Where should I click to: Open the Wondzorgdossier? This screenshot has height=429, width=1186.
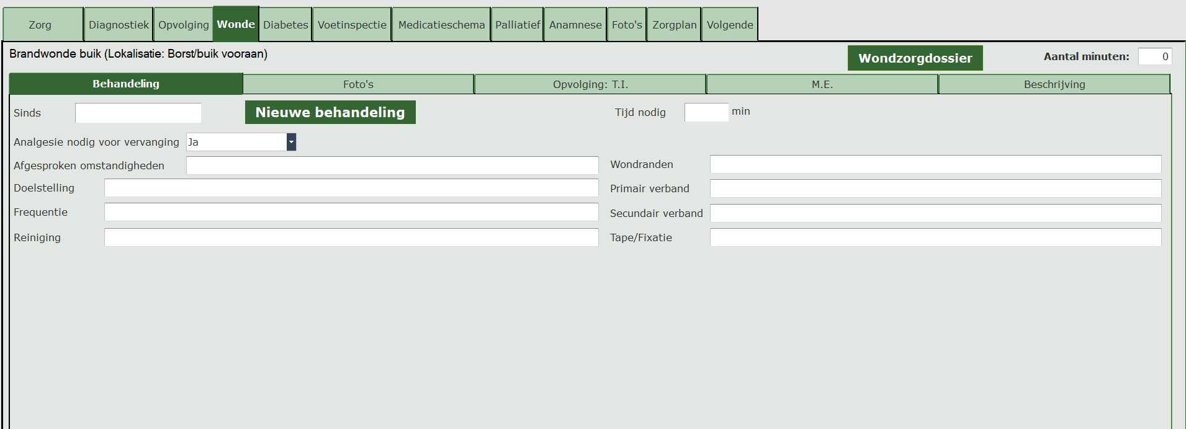[915, 58]
